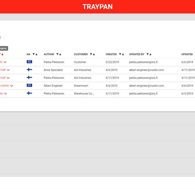This screenshot has height=189, width=195.
Task: Click Finland flag in Anne Specialist row
Action: (29, 70)
